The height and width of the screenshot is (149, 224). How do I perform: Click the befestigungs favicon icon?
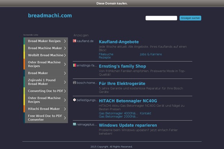pyautogui.click(x=74, y=100)
